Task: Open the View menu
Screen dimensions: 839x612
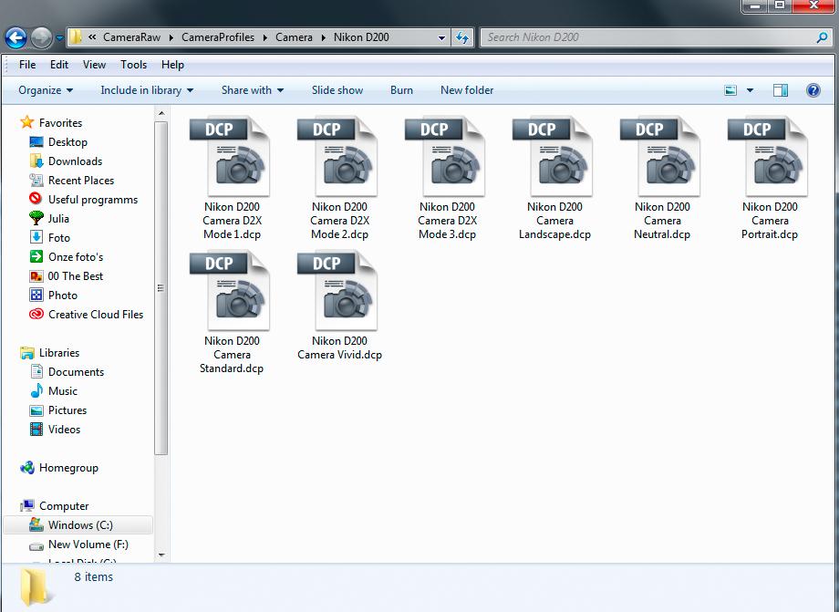Action: [x=94, y=65]
